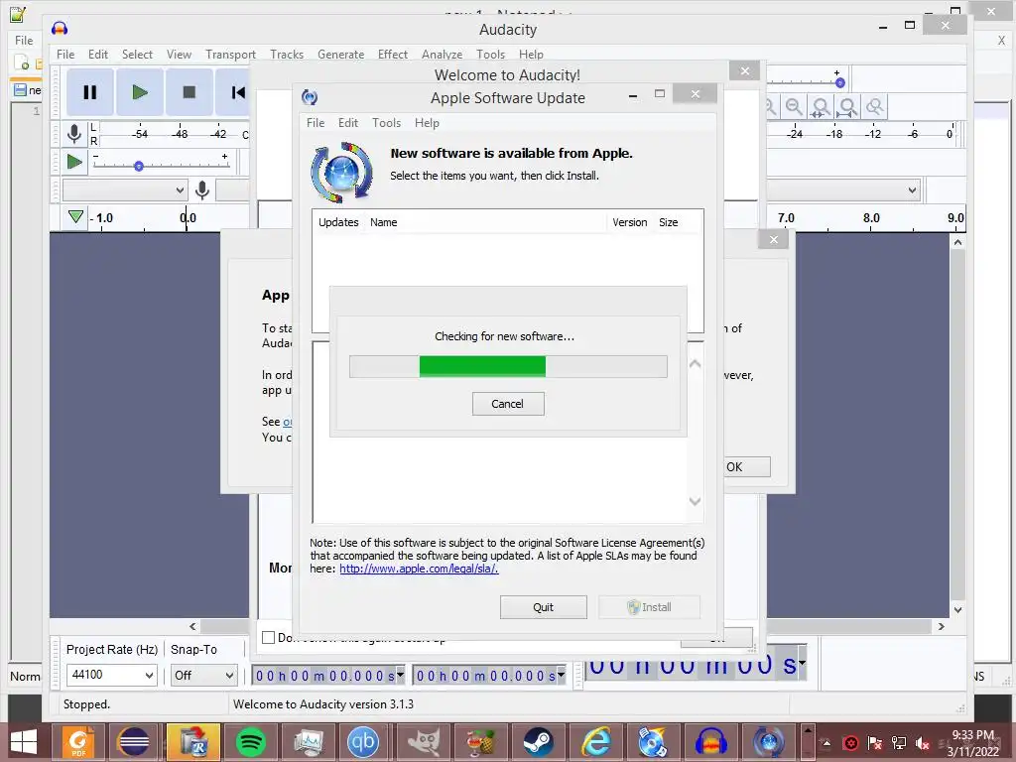This screenshot has height=762, width=1016.
Task: Click the green Play-at-speed button
Action: tap(74, 162)
